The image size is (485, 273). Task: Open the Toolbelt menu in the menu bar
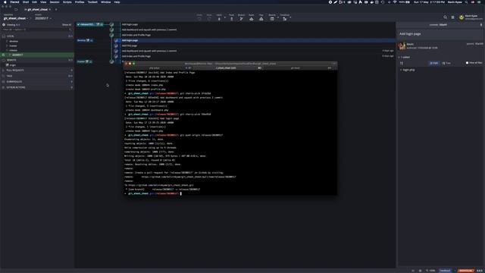click(92, 2)
